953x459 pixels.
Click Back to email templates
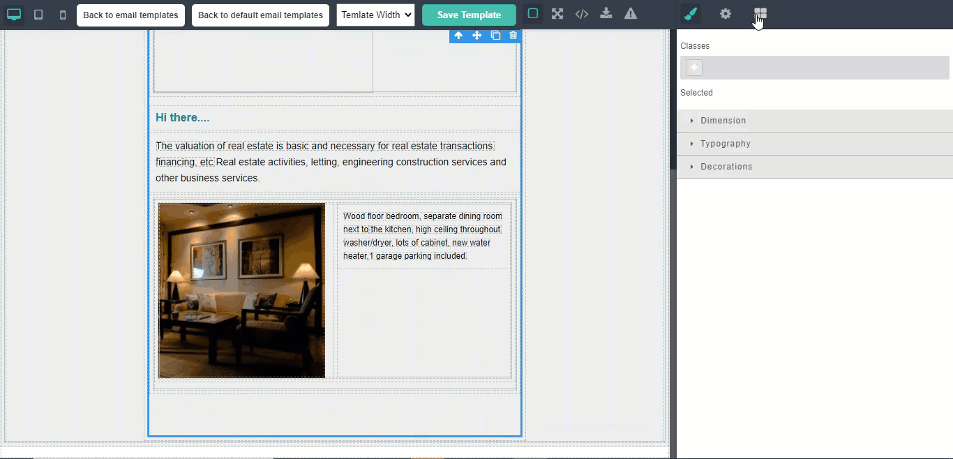click(x=130, y=15)
